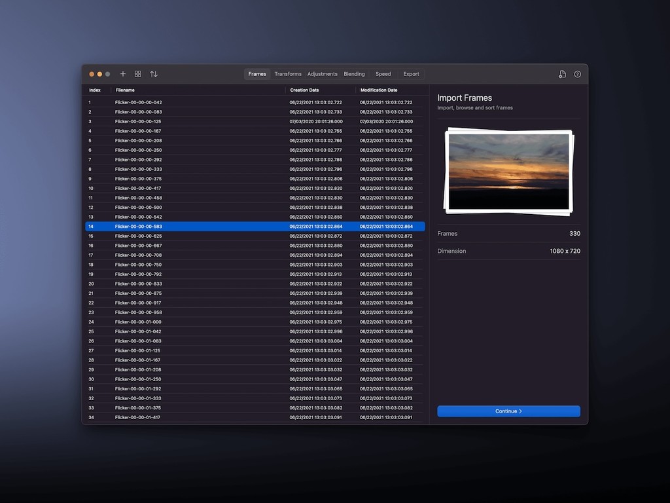This screenshot has height=503, width=670.
Task: Sort by the Creation Date column header
Action: 304,90
